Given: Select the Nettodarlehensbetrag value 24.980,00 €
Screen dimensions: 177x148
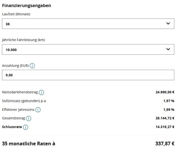Looking at the screenshot, I should 165,92.
